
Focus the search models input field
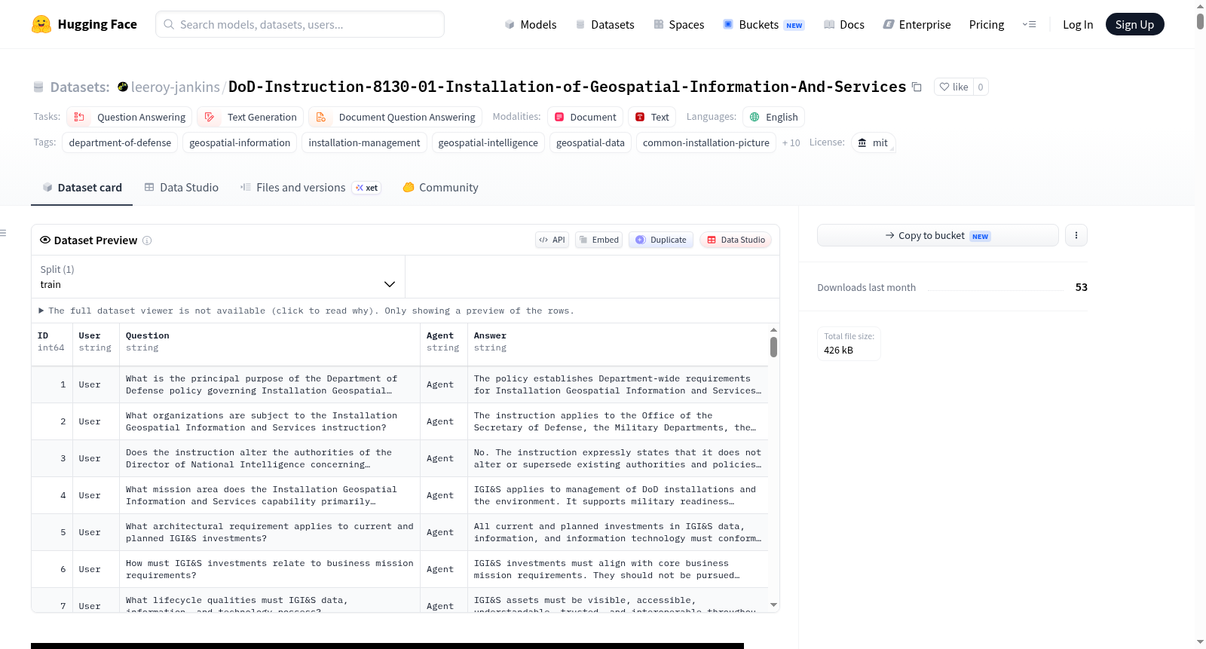[x=300, y=24]
